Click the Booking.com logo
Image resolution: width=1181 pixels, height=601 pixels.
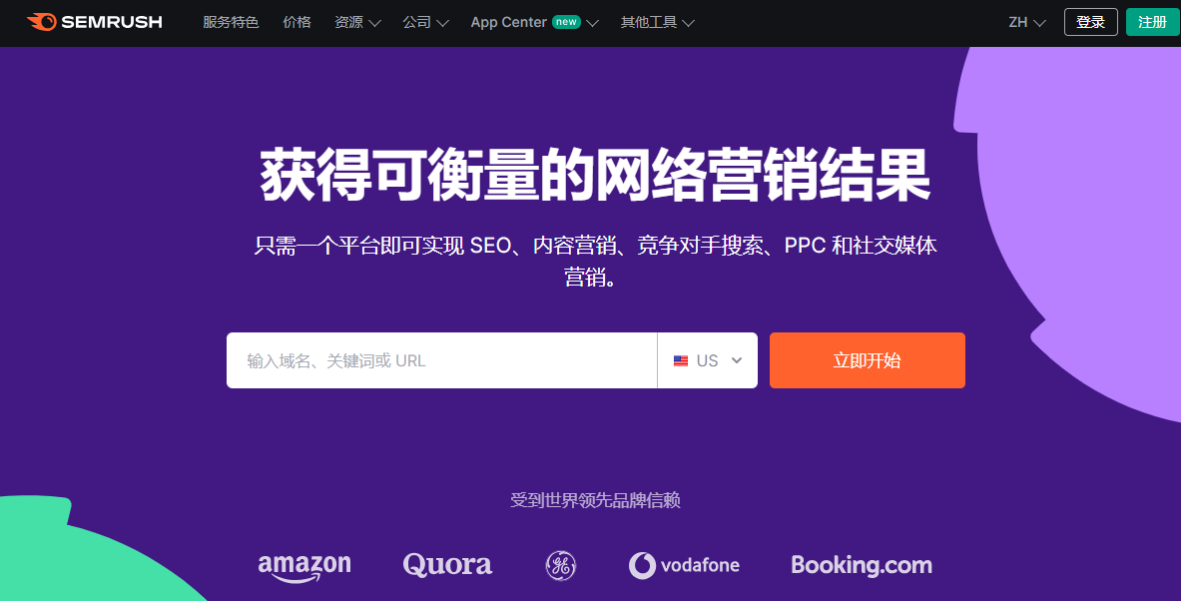[x=862, y=566]
